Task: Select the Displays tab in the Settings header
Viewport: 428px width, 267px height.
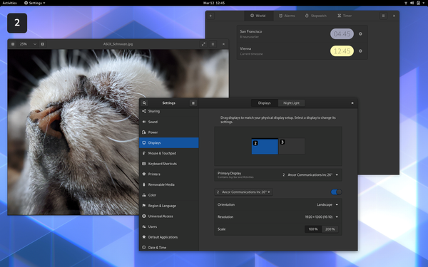Action: pos(264,103)
